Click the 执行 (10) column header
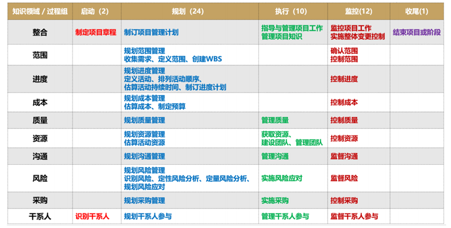Viewport: 451px width, 228px height. (x=292, y=11)
